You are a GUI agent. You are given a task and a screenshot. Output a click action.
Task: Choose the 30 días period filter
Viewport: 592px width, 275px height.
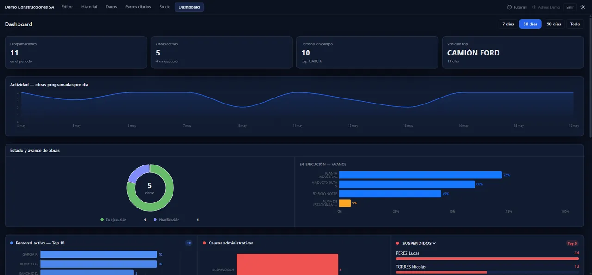tap(530, 24)
